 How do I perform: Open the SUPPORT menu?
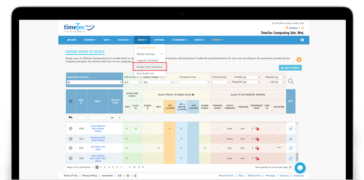pyautogui.click(x=217, y=40)
